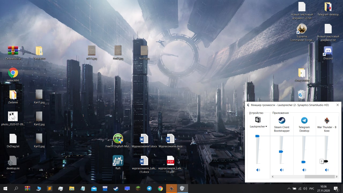
Task: Select the Kart2.jpg image
Action: tap(39, 119)
